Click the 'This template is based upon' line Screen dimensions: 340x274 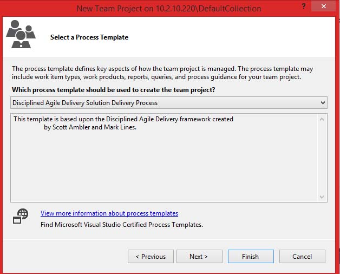pyautogui.click(x=123, y=119)
